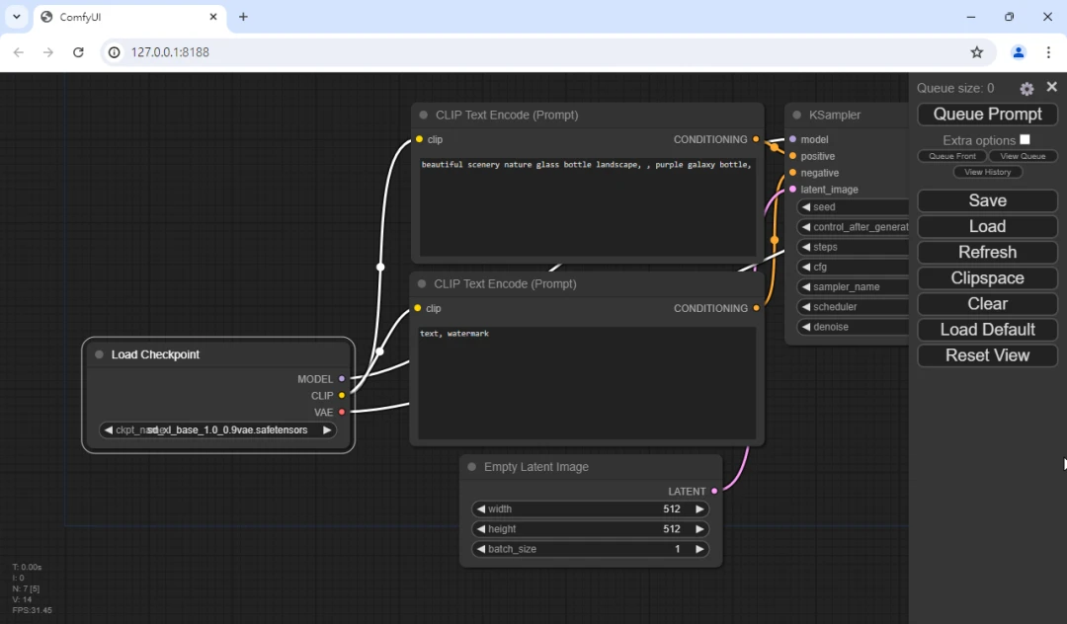The width and height of the screenshot is (1067, 624).
Task: Open the tab search dropdown
Action: (x=17, y=17)
